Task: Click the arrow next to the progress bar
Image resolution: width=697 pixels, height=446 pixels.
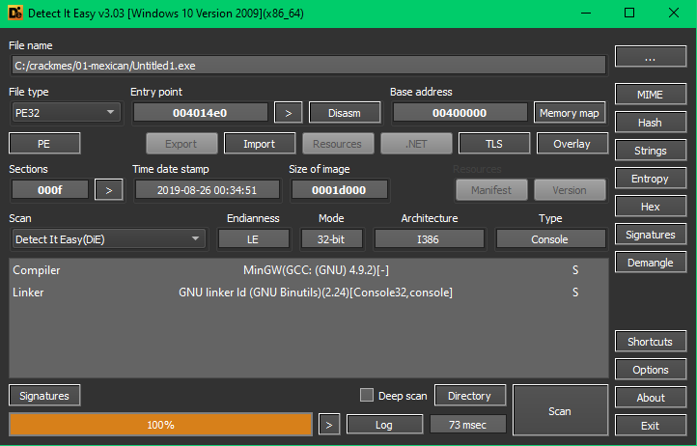Action: click(329, 424)
